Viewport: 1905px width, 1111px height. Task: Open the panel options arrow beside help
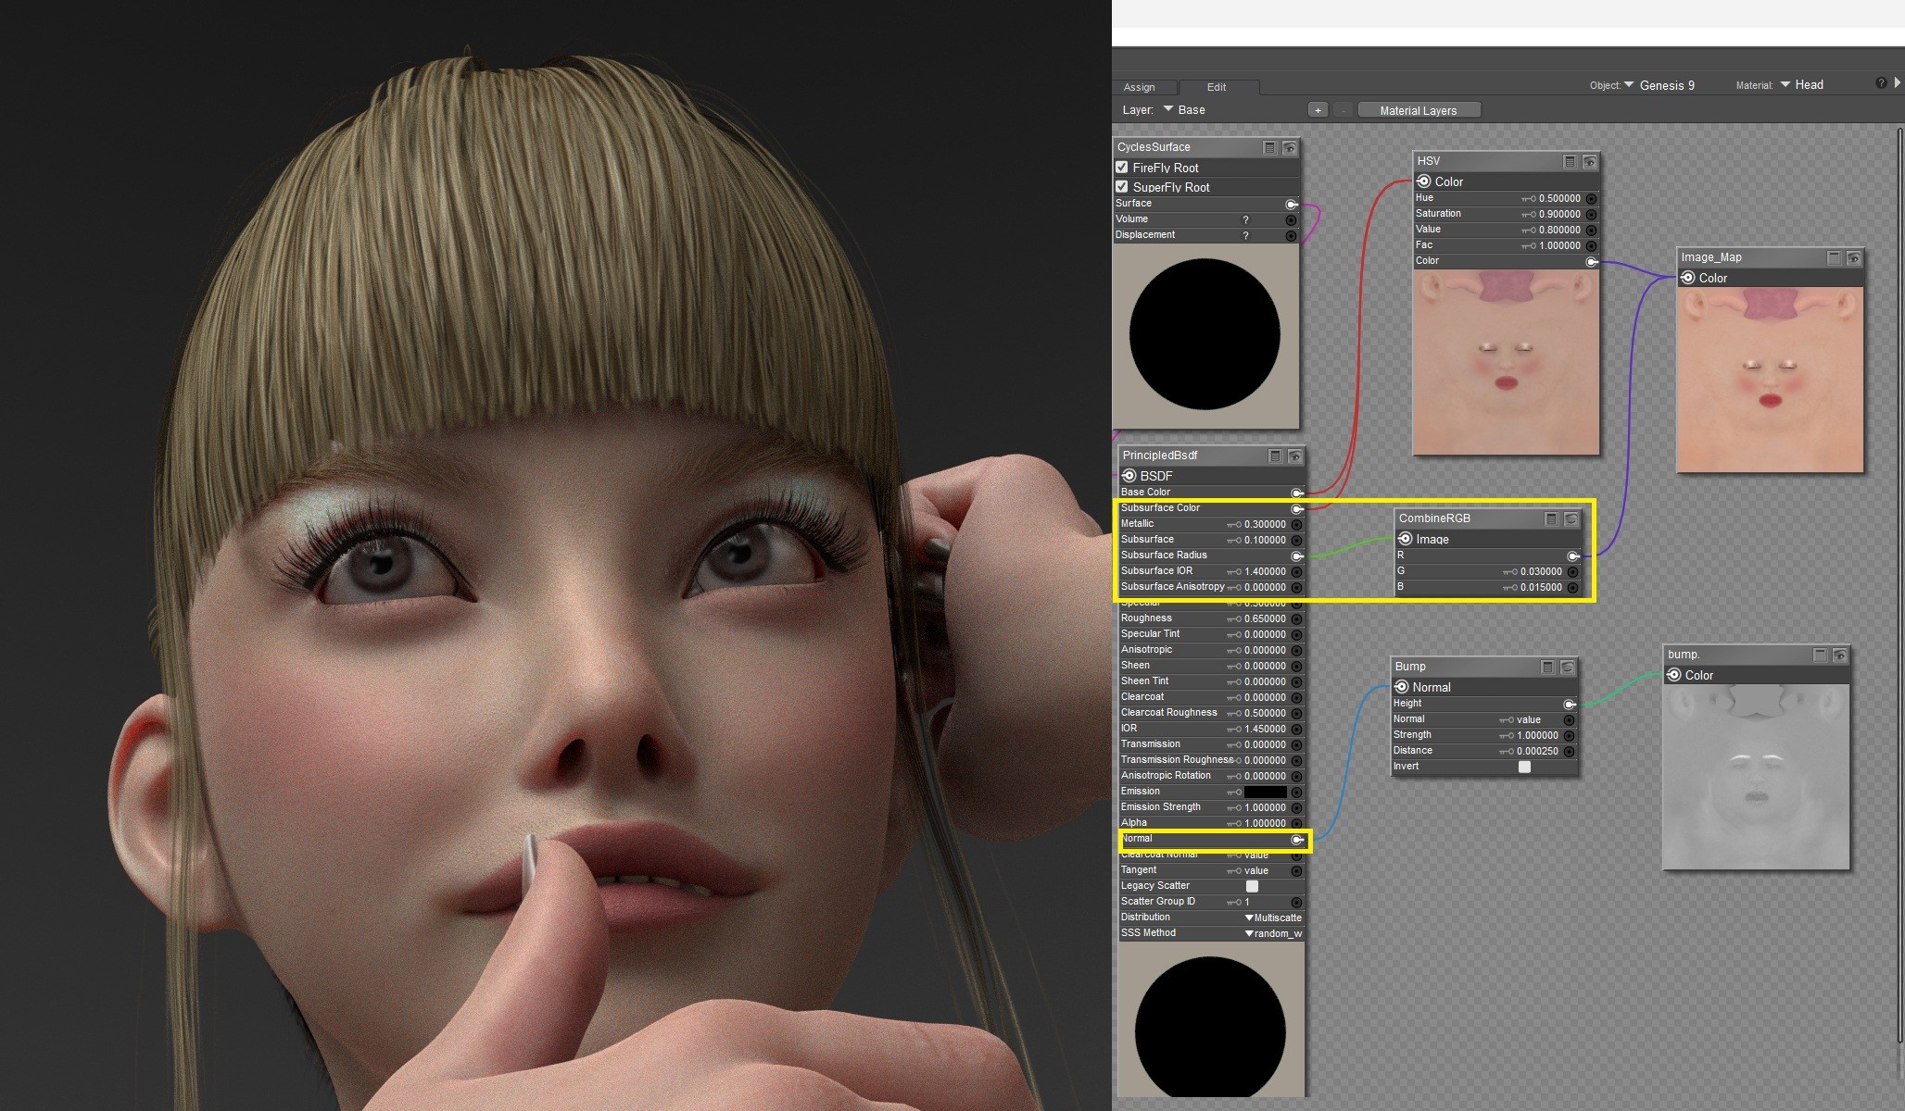(x=1898, y=83)
